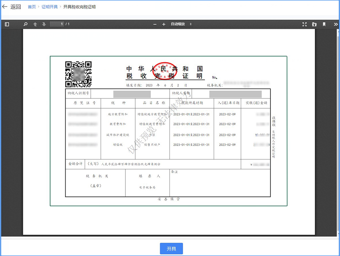Click the QR code on the certificate
Image resolution: width=340 pixels, height=256 pixels.
(x=78, y=74)
